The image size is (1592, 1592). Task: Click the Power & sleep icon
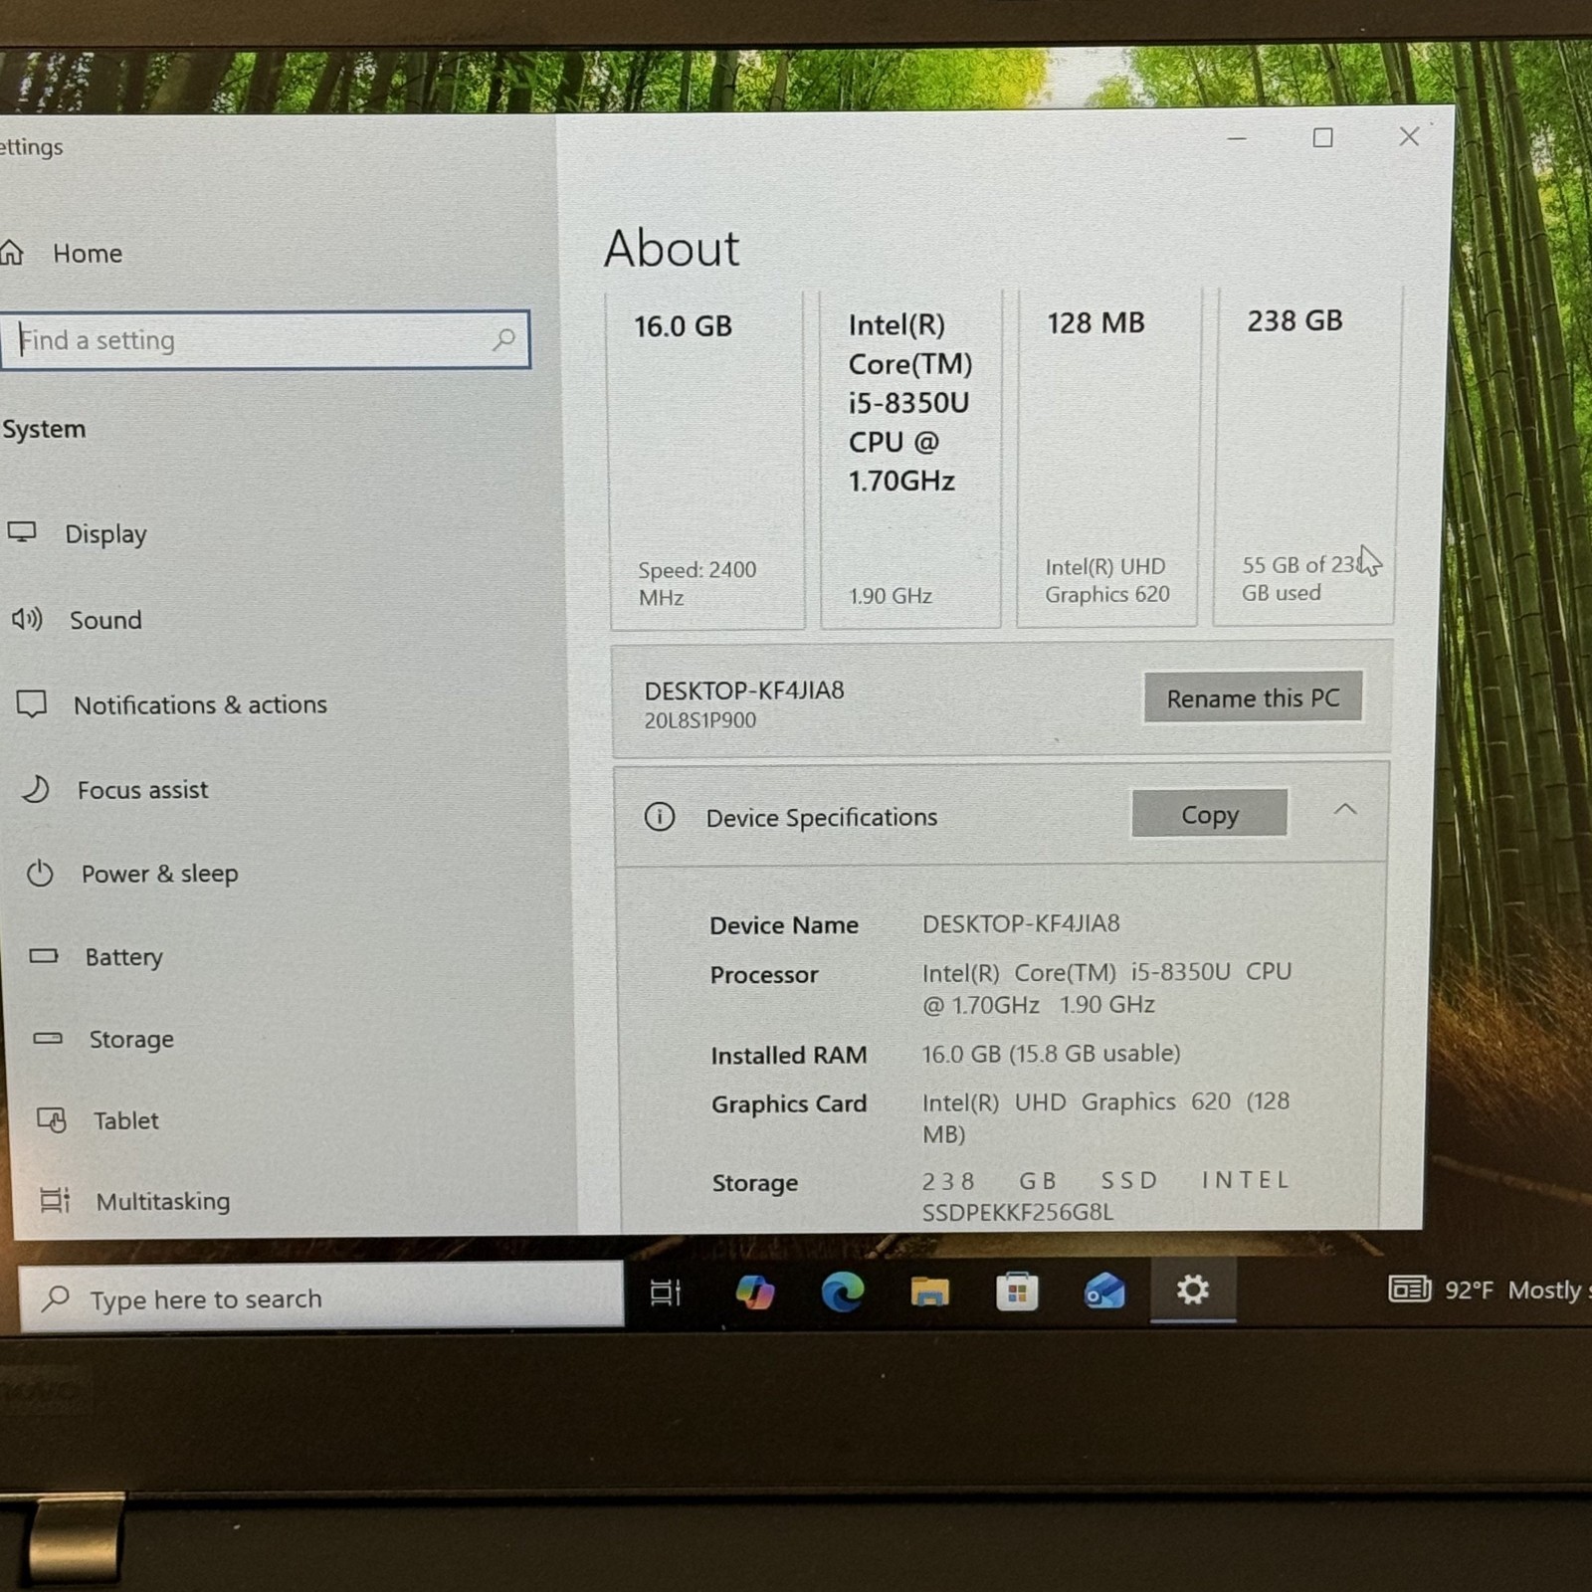[40, 874]
